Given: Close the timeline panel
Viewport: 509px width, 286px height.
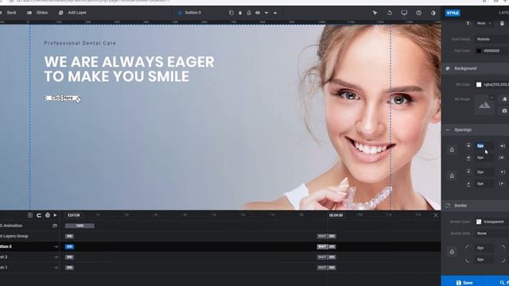Looking at the screenshot, I should pyautogui.click(x=436, y=215).
